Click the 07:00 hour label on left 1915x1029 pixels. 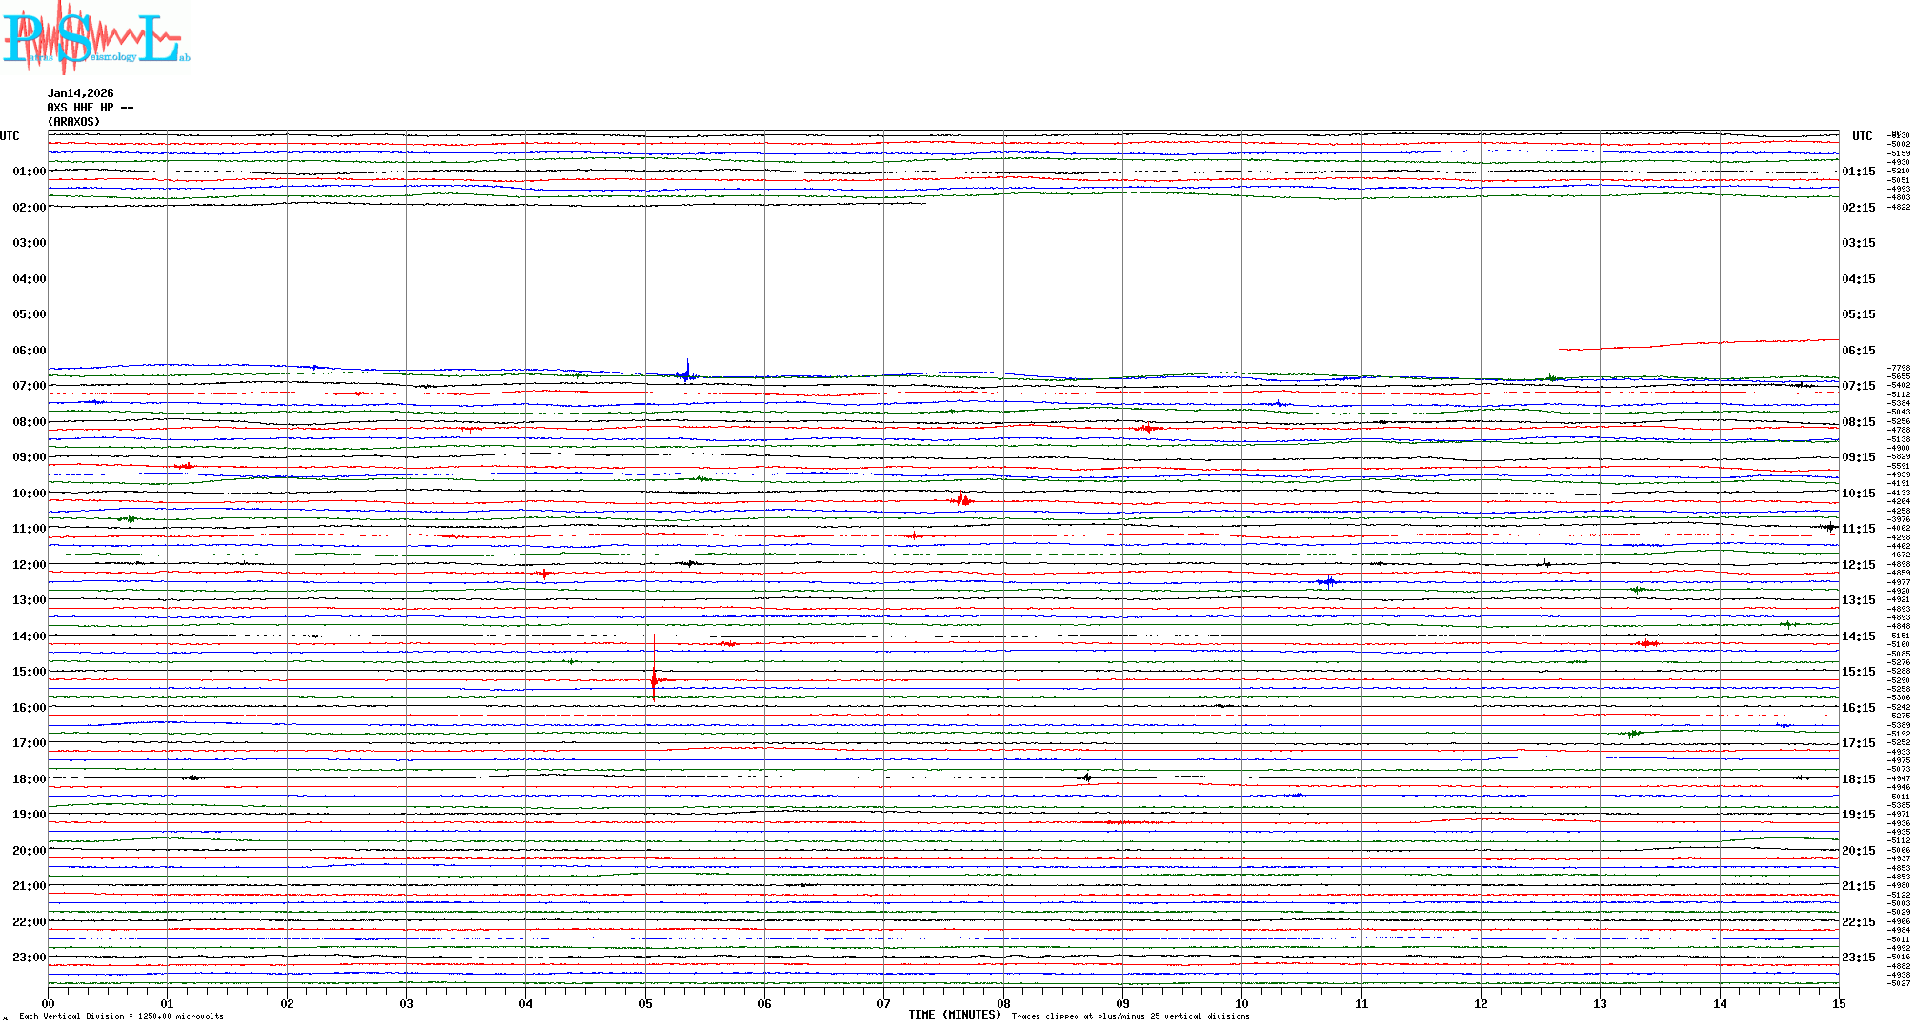(x=29, y=386)
